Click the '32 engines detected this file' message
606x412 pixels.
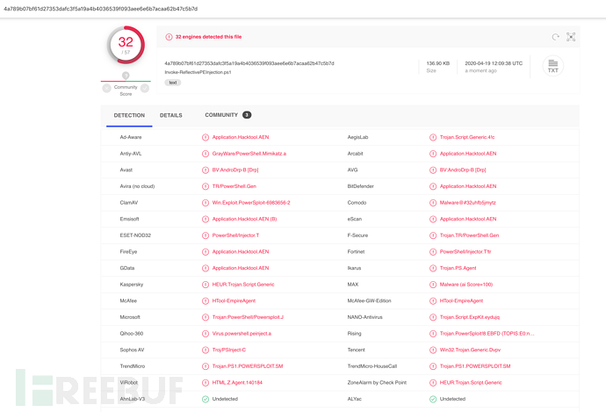(x=208, y=37)
